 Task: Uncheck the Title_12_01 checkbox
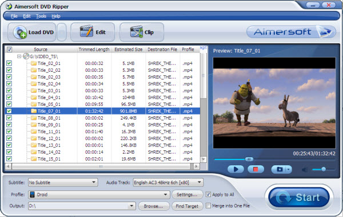[x=9, y=138]
